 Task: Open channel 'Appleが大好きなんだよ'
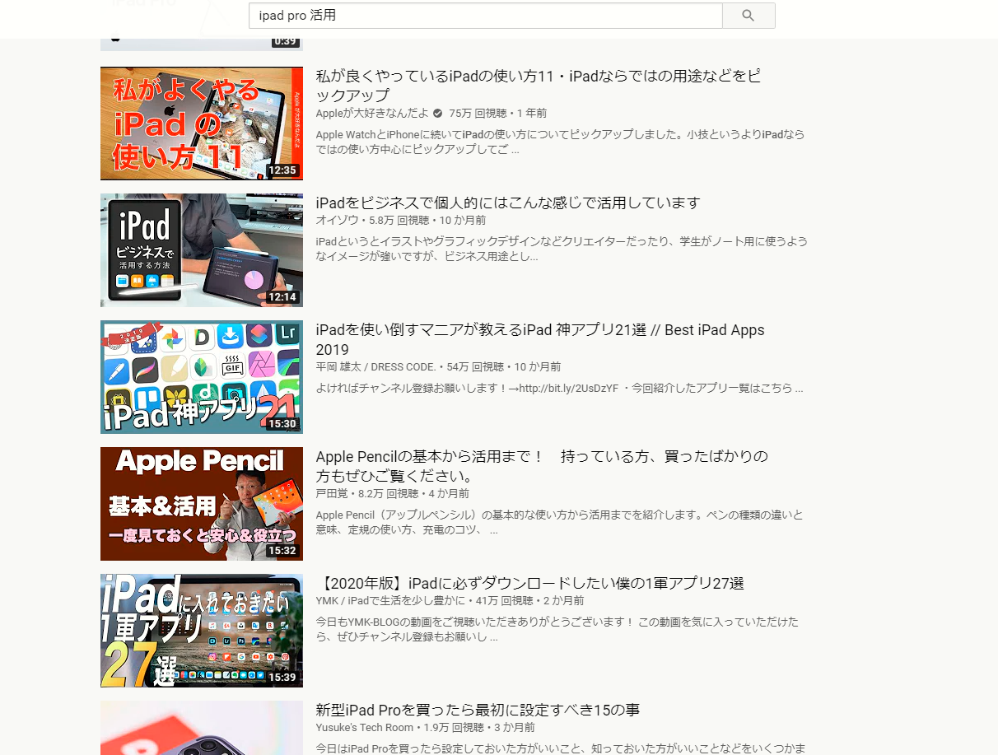pyautogui.click(x=373, y=114)
